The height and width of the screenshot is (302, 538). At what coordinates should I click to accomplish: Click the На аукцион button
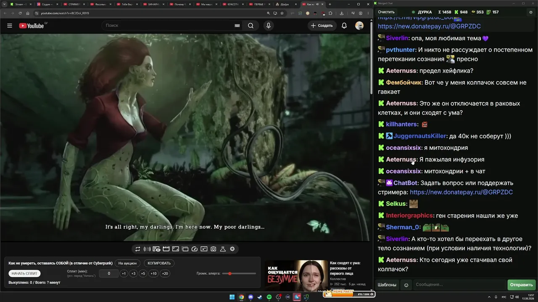click(127, 263)
